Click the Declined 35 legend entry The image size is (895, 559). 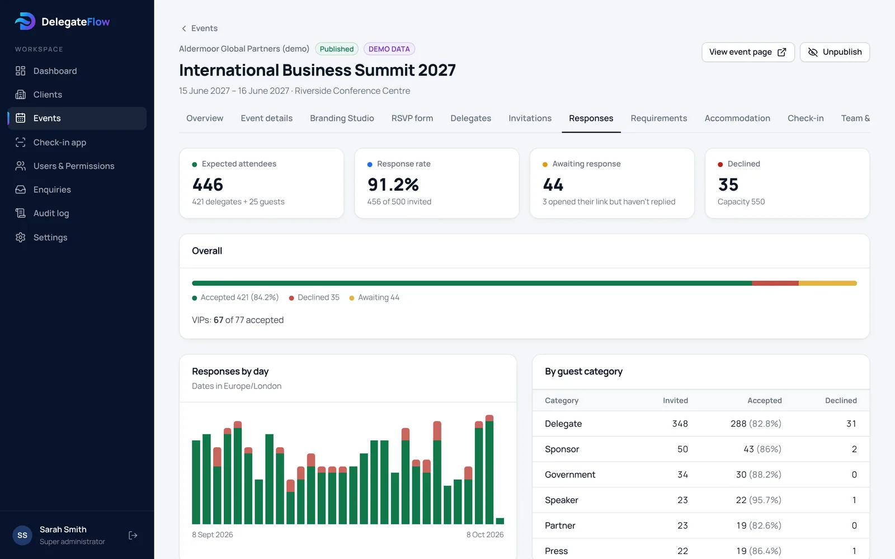click(314, 297)
